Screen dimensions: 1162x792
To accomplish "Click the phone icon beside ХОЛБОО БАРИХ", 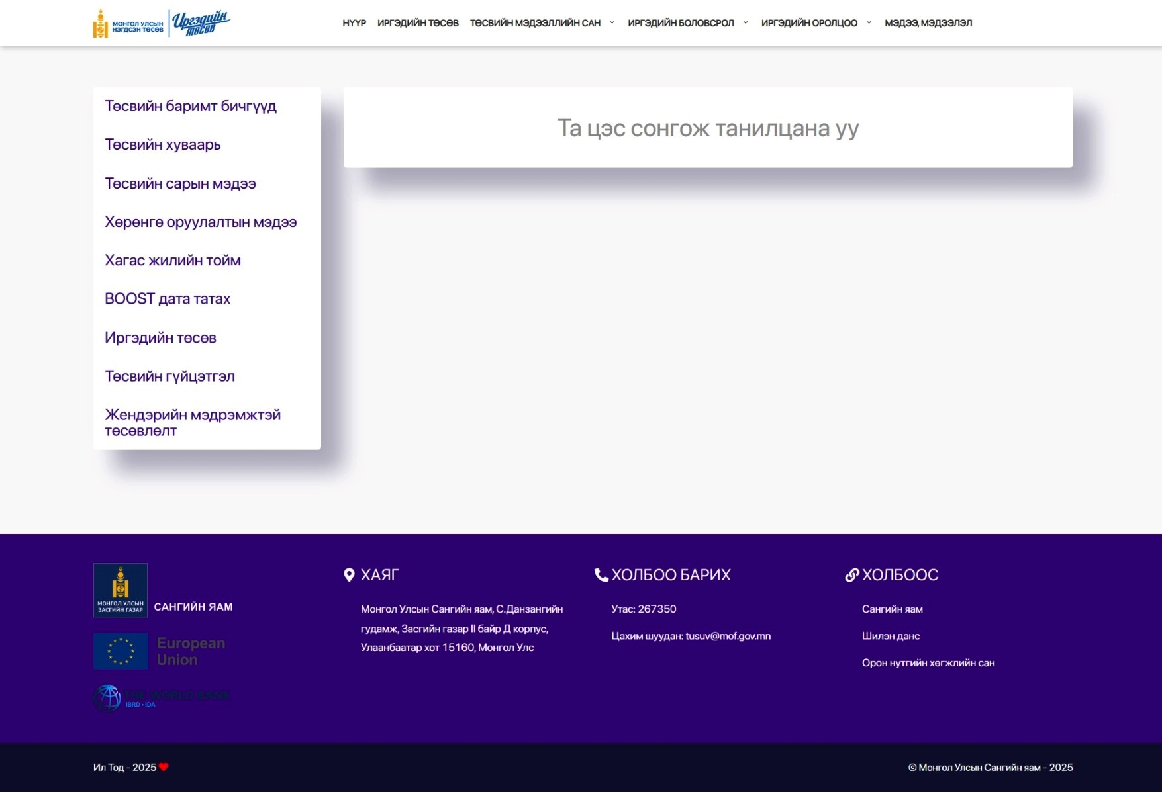I will click(601, 575).
